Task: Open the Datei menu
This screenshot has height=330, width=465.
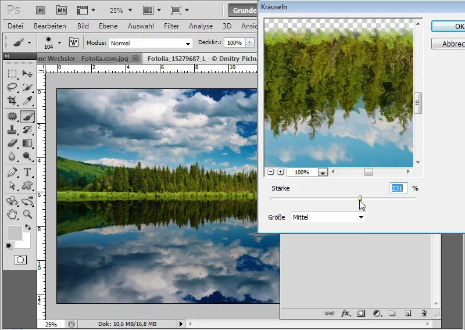Action: point(16,26)
